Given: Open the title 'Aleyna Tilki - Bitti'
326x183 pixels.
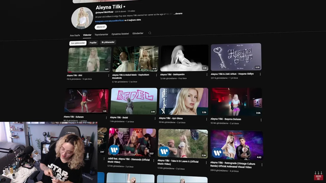Looking at the screenshot, I should [74, 75].
